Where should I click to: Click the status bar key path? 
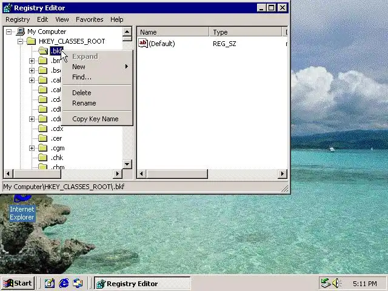pos(64,187)
